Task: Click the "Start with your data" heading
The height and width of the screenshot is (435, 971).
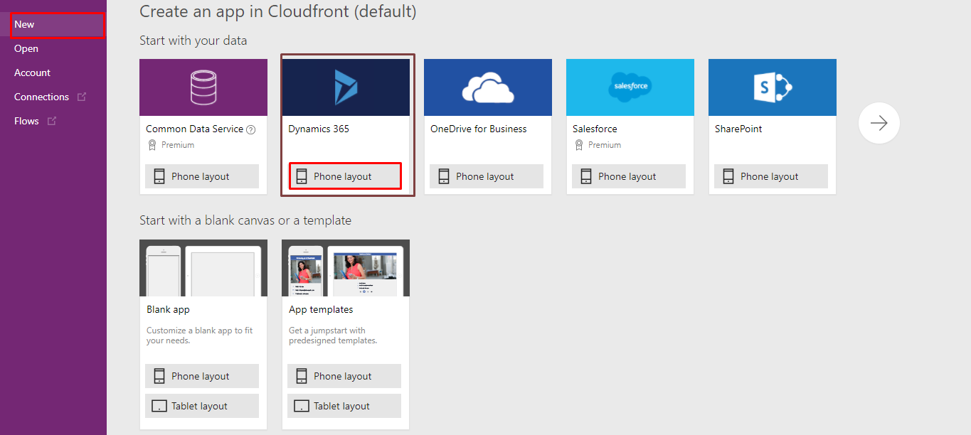Action: pos(193,41)
